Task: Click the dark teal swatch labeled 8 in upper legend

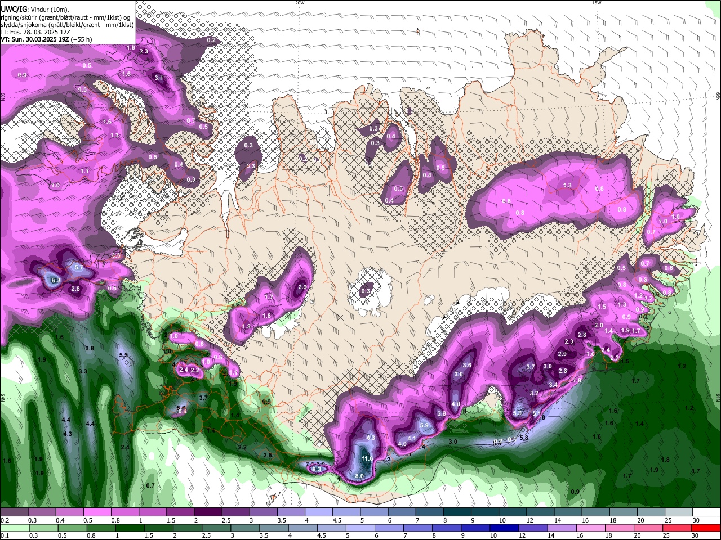Action: click(457, 512)
